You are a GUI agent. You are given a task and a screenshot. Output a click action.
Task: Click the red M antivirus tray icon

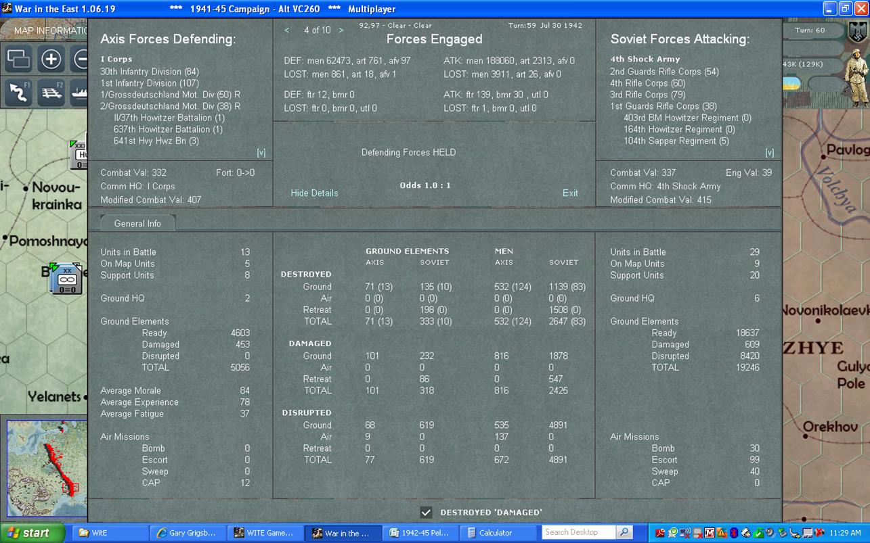[x=709, y=533]
